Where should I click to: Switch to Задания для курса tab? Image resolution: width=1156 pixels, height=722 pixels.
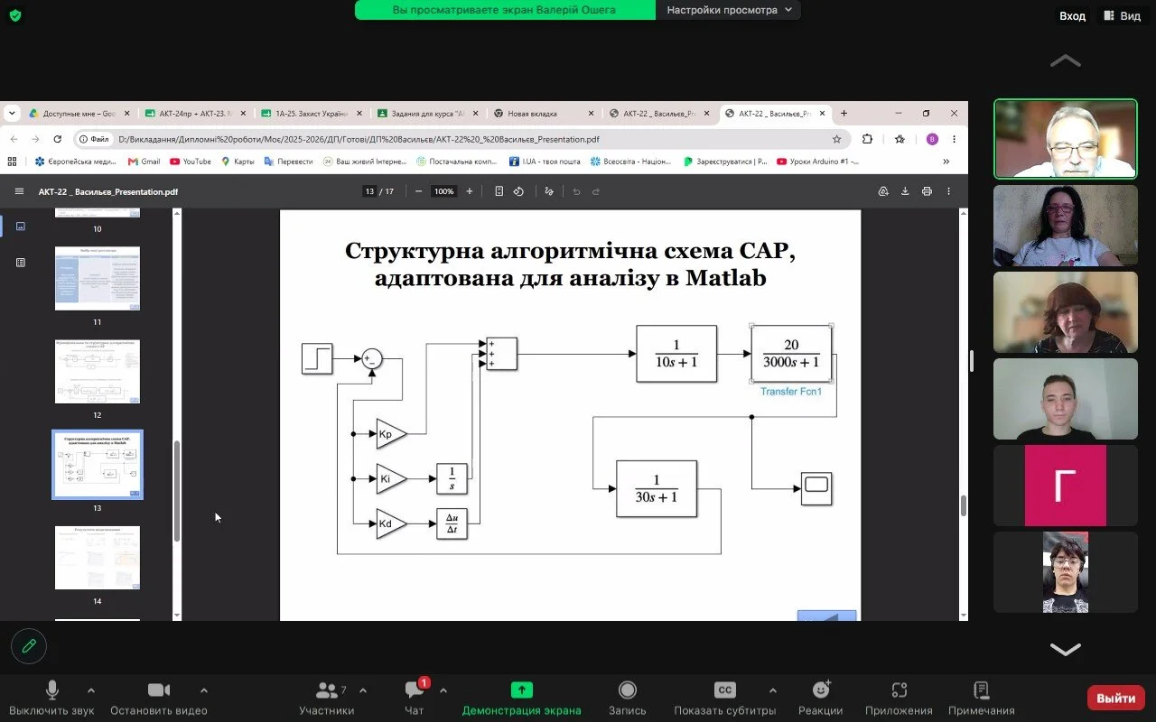(428, 114)
